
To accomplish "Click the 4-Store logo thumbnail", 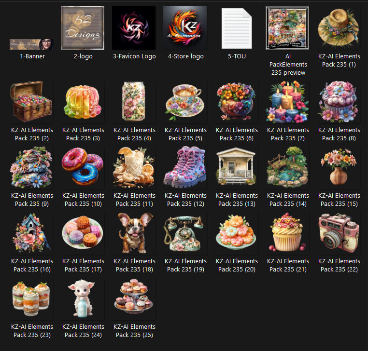I will [x=185, y=28].
